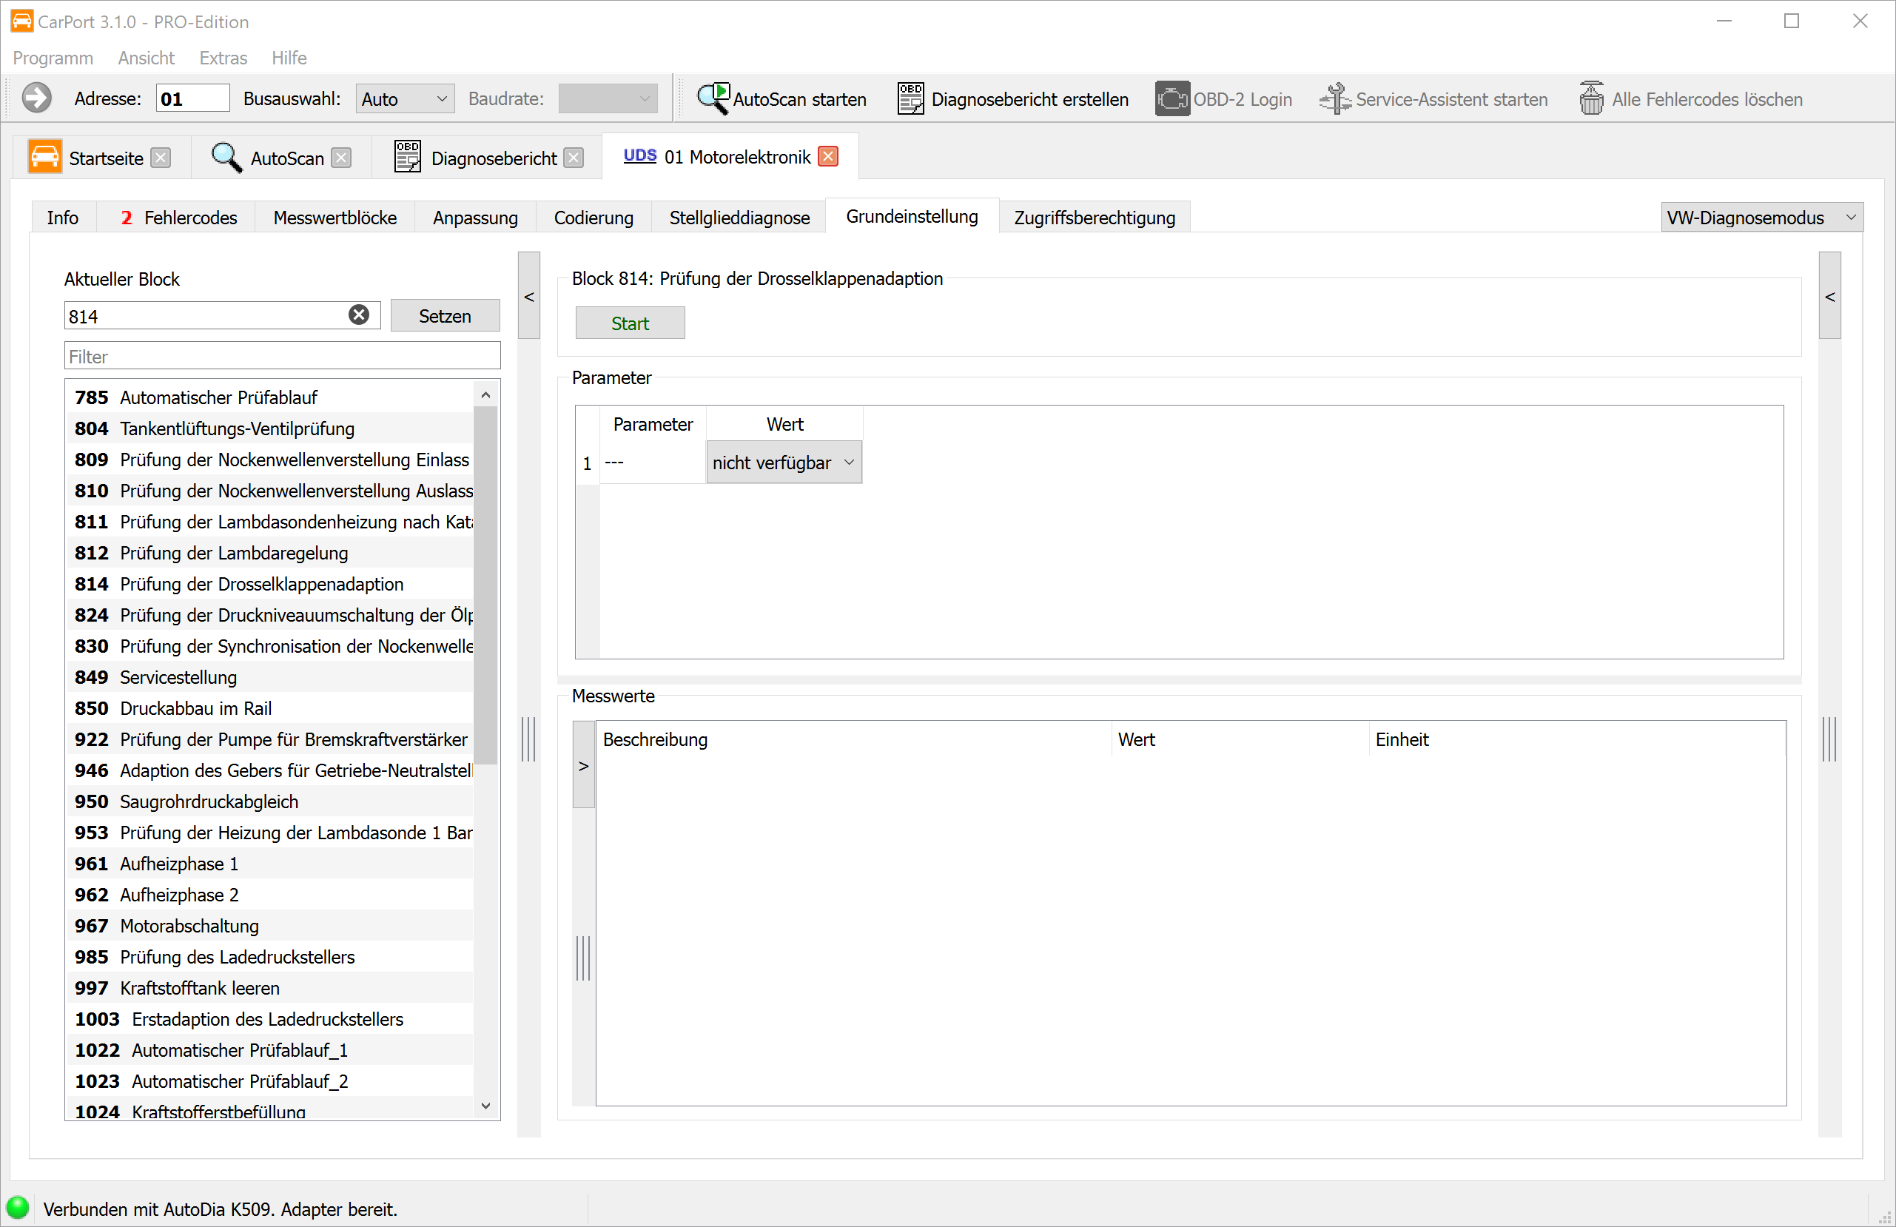Expand the Messwerte side panel arrow
1896x1227 pixels.
(x=584, y=766)
